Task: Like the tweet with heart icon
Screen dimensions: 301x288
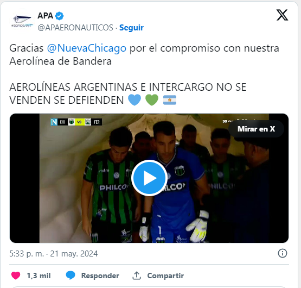Action: coord(16,276)
